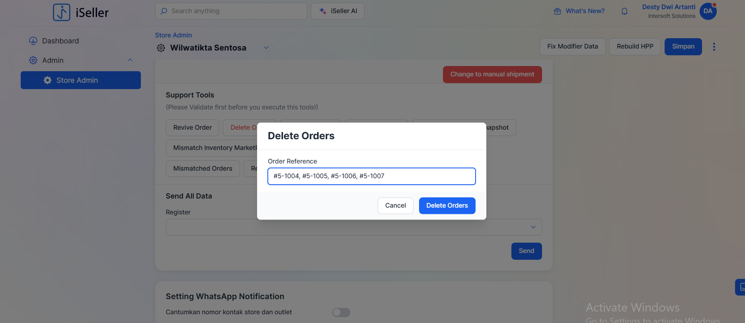
Task: Click the iSeller logo icon
Action: pyautogui.click(x=62, y=12)
